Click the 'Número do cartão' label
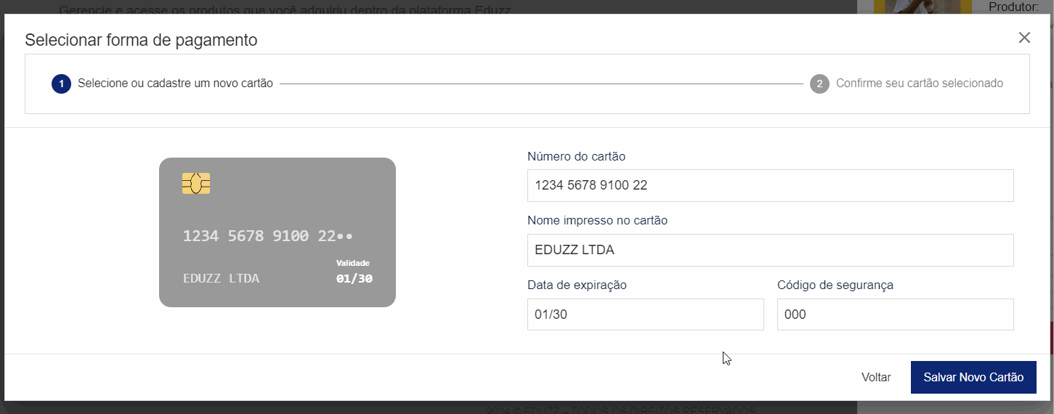The image size is (1054, 414). click(576, 156)
